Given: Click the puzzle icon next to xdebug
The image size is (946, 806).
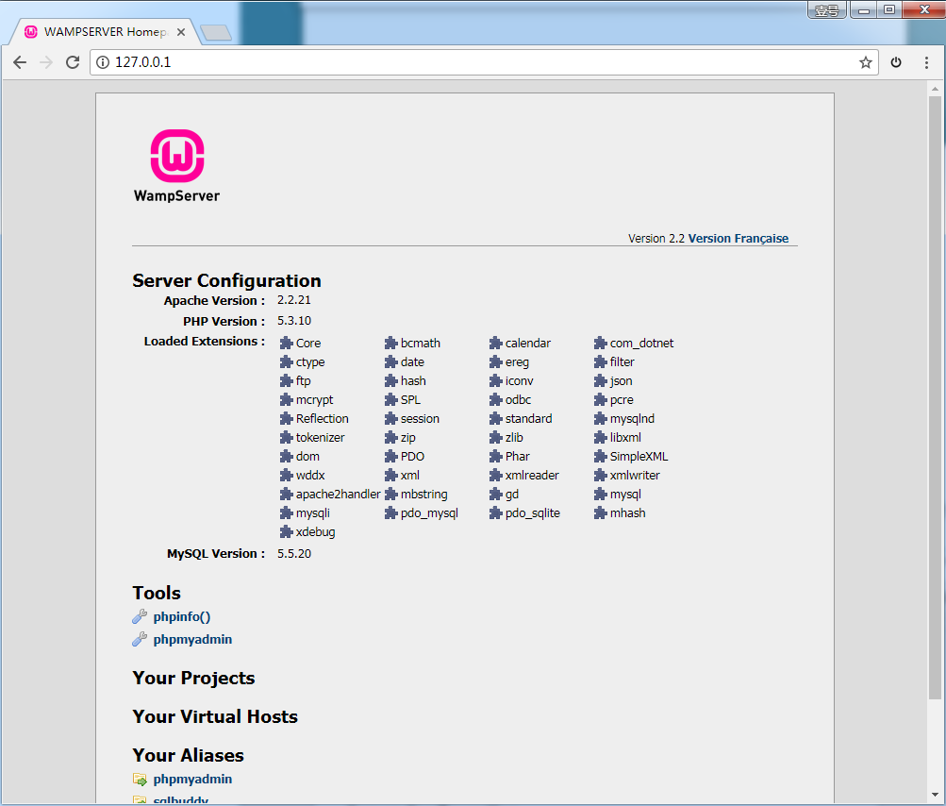Looking at the screenshot, I should 287,532.
